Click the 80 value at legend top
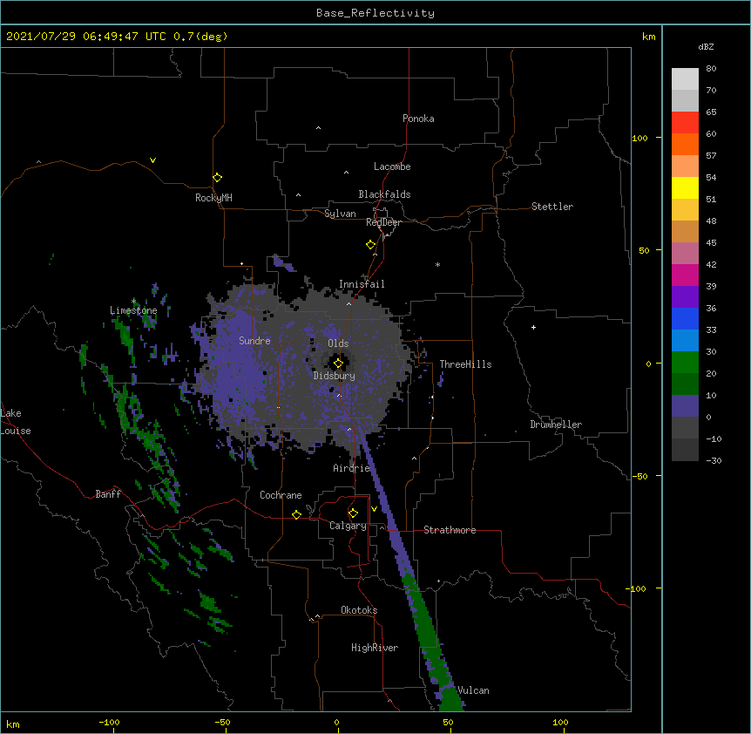The image size is (751, 734). point(711,68)
